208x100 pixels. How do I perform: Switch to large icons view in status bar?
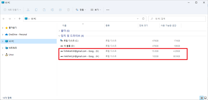click(205, 98)
